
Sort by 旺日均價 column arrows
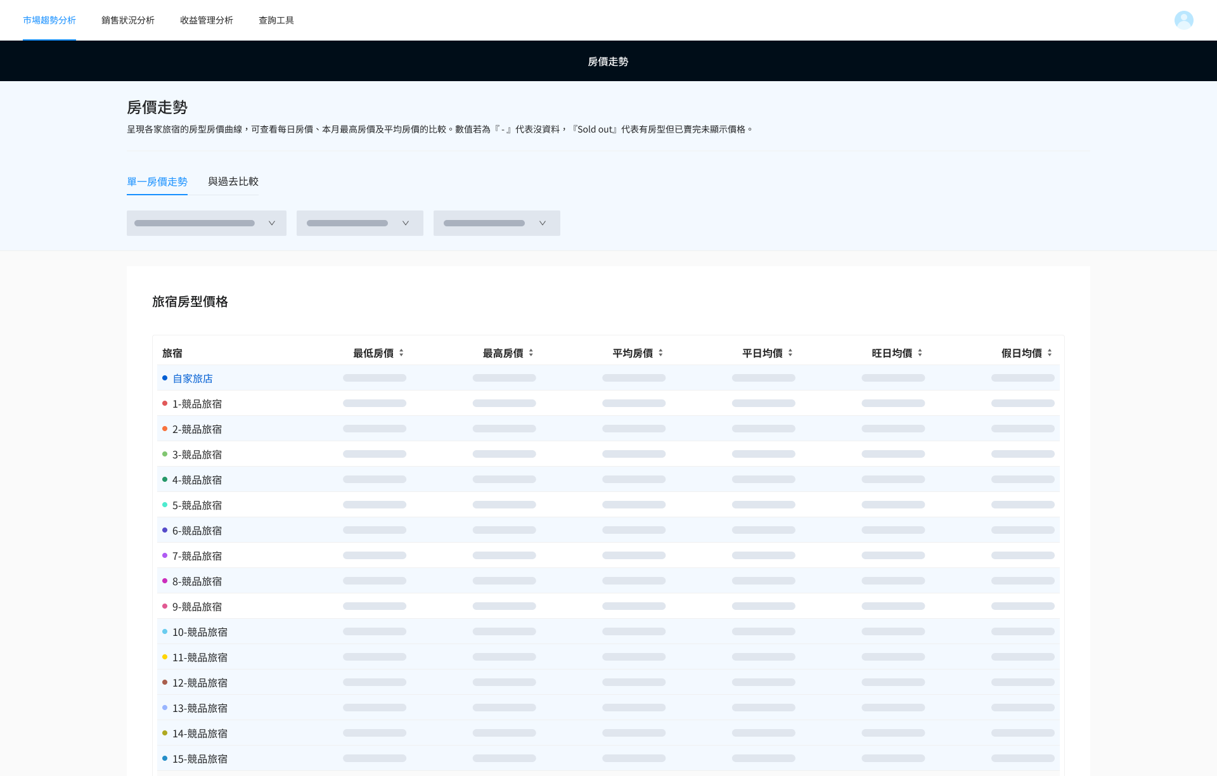pyautogui.click(x=920, y=353)
